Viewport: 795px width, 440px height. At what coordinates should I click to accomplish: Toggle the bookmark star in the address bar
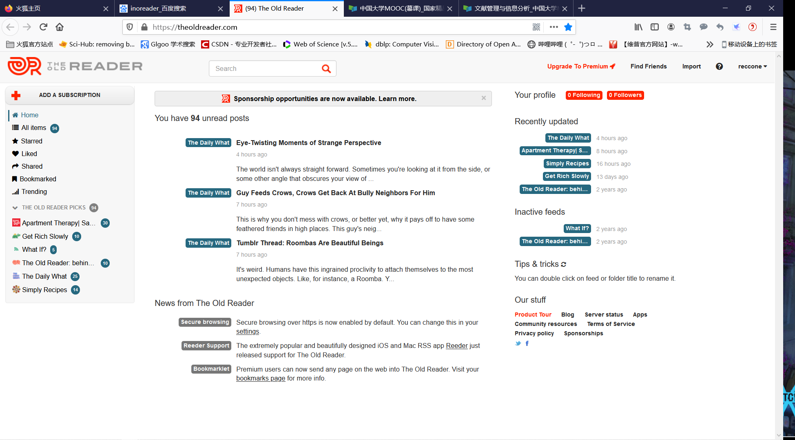tap(568, 27)
